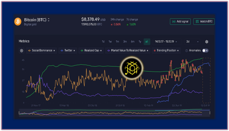Open the 14.10.17 - 15.10.19 date range dropdown

click(x=167, y=42)
